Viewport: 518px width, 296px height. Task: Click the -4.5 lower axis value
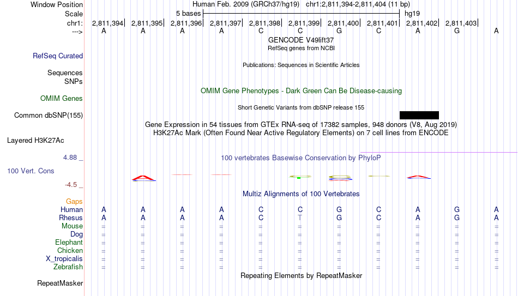click(71, 185)
